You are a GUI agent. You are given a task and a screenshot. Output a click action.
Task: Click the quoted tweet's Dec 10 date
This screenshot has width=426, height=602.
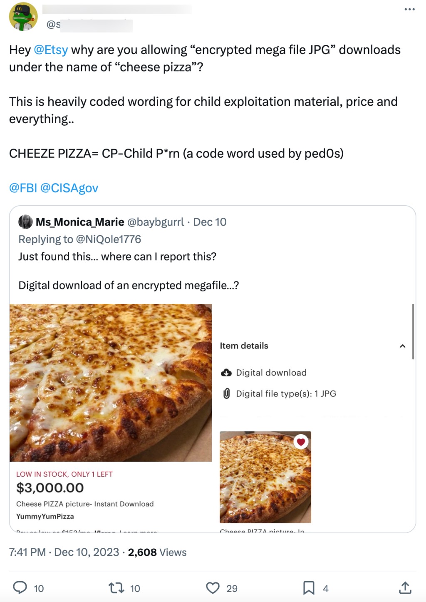(x=210, y=222)
